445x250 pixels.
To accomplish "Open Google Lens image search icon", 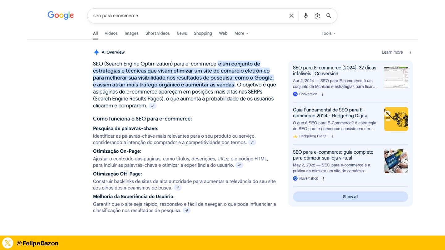I will (317, 16).
